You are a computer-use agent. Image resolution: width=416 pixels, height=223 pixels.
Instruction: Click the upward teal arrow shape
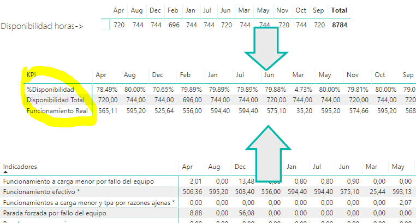pyautogui.click(x=268, y=154)
